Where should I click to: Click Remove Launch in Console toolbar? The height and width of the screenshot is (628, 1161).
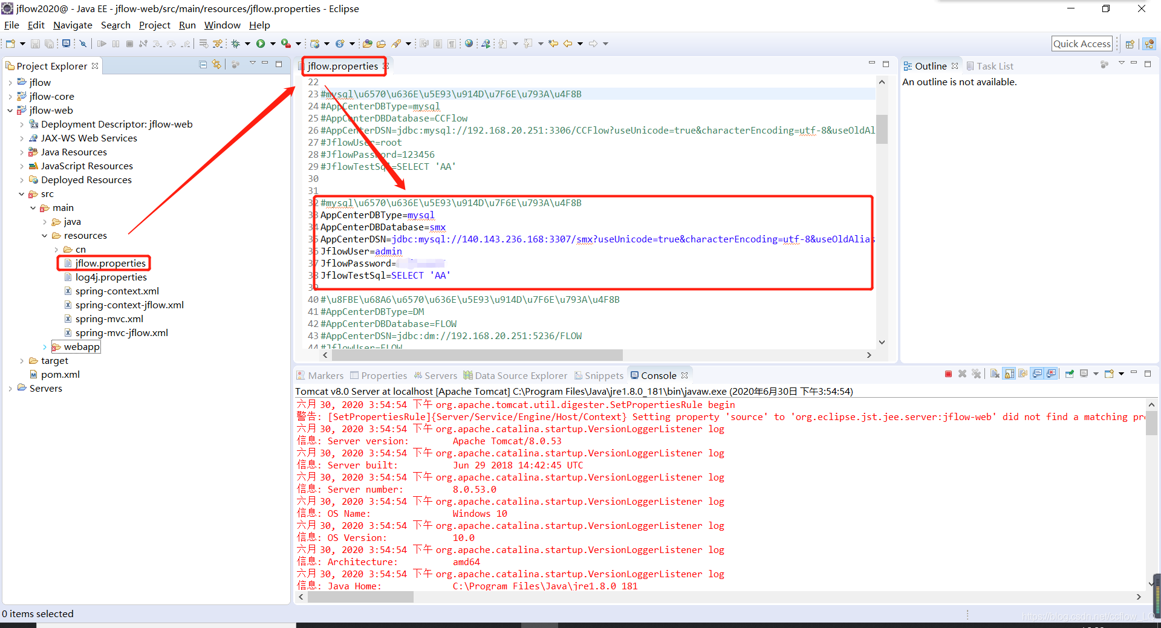(x=962, y=374)
